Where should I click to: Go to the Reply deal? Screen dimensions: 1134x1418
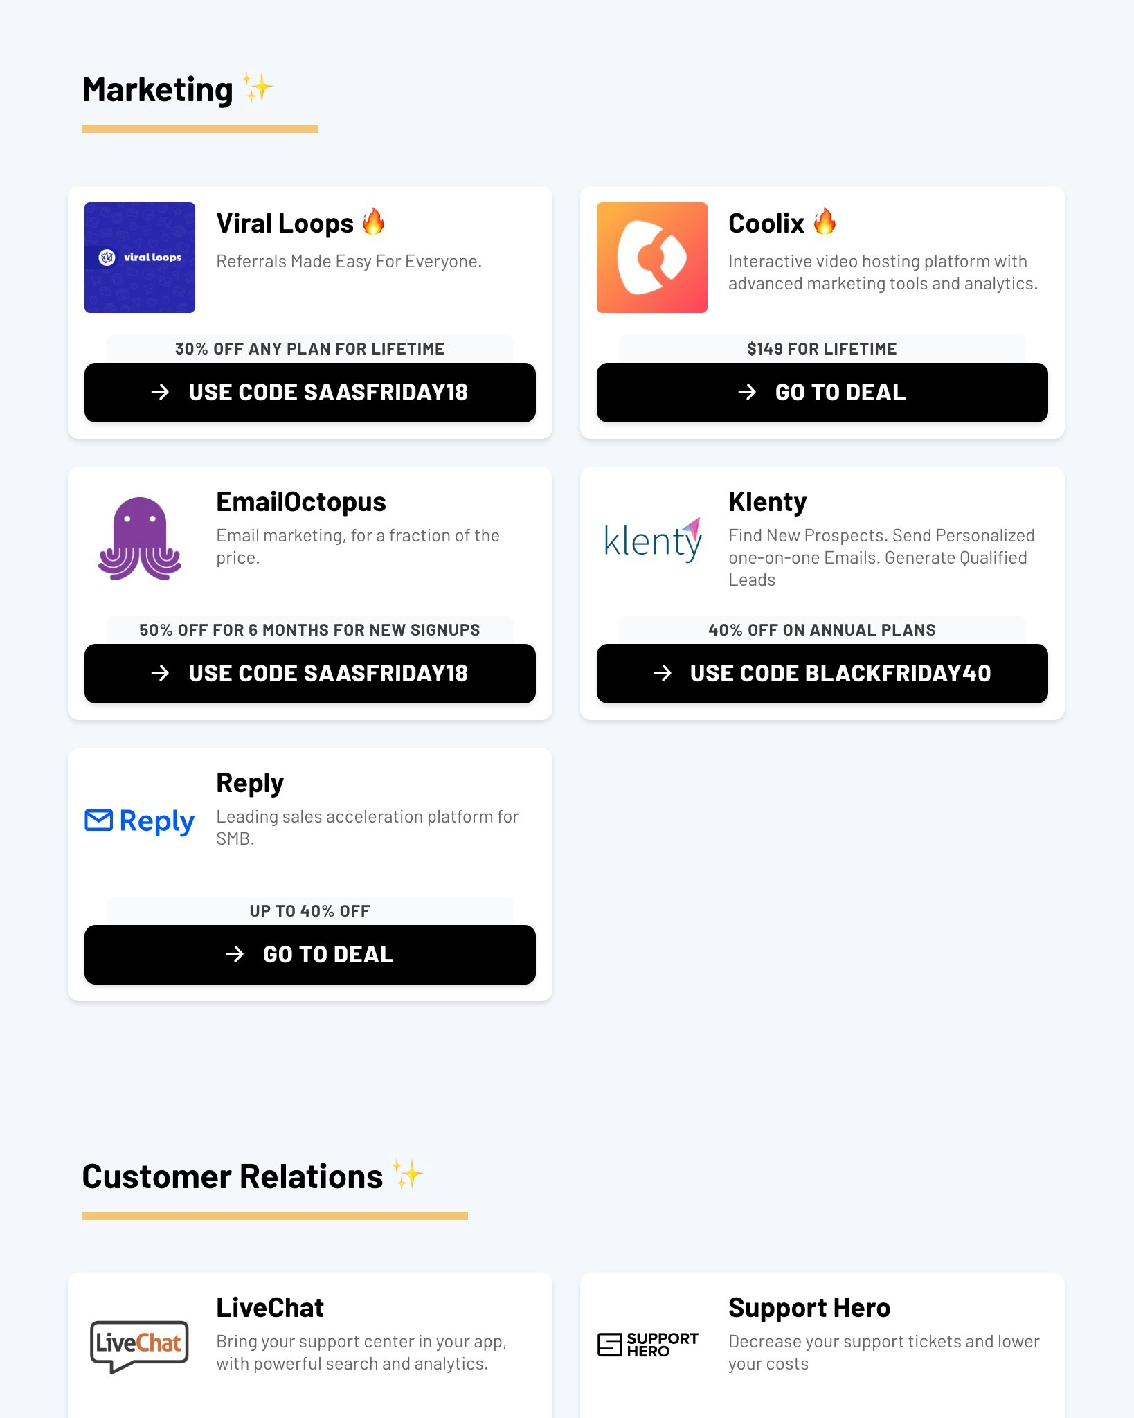coord(309,955)
